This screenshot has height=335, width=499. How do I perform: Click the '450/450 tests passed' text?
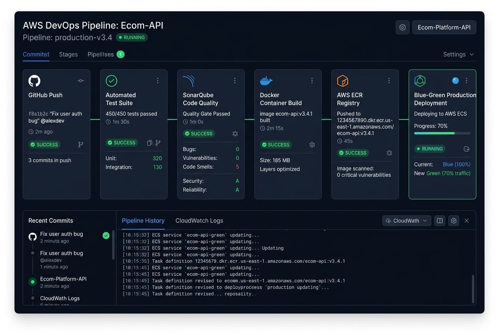(x=131, y=114)
